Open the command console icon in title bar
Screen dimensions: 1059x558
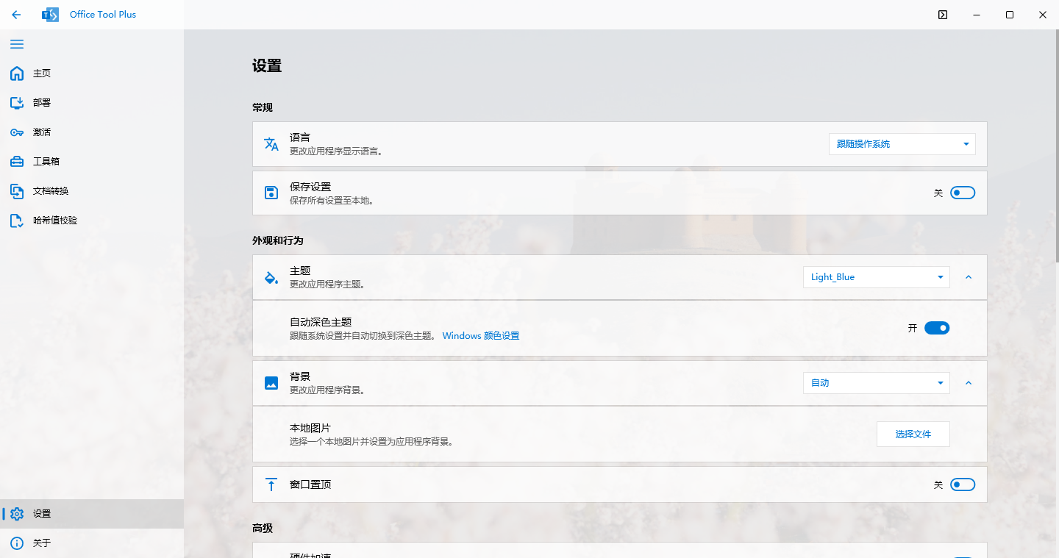(943, 15)
